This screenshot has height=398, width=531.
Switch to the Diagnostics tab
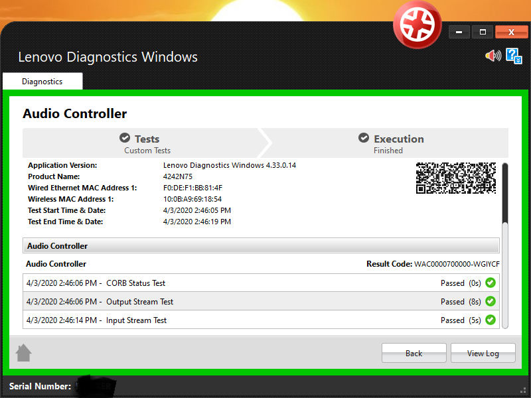[x=42, y=81]
